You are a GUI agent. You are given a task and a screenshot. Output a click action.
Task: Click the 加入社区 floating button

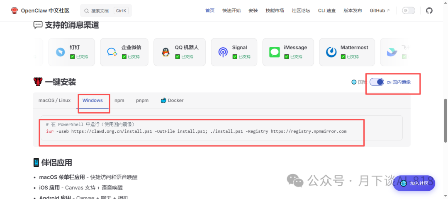pos(414,183)
